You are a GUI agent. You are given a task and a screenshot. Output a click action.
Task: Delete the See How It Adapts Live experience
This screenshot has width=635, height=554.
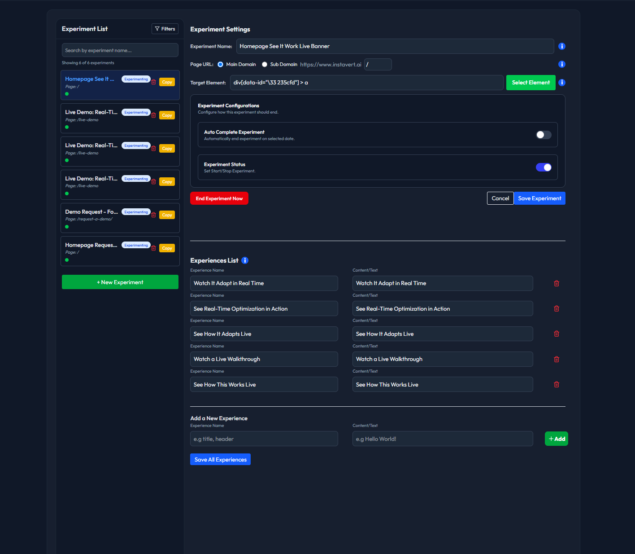tap(557, 334)
